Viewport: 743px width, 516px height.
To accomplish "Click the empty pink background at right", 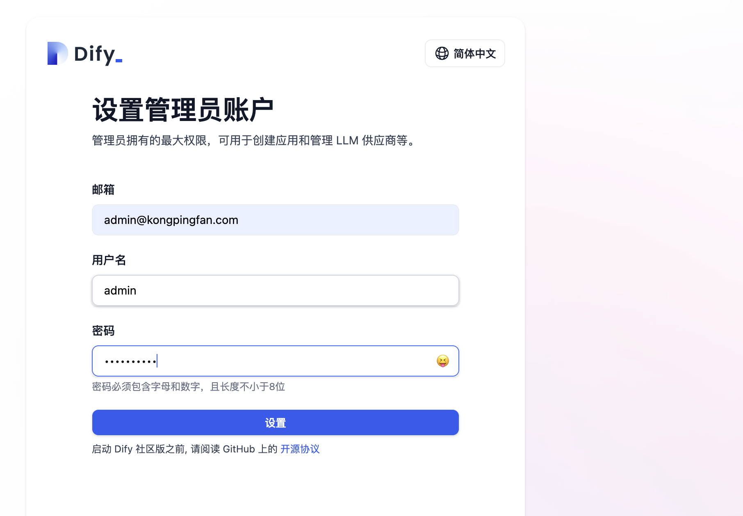I will pyautogui.click(x=634, y=258).
